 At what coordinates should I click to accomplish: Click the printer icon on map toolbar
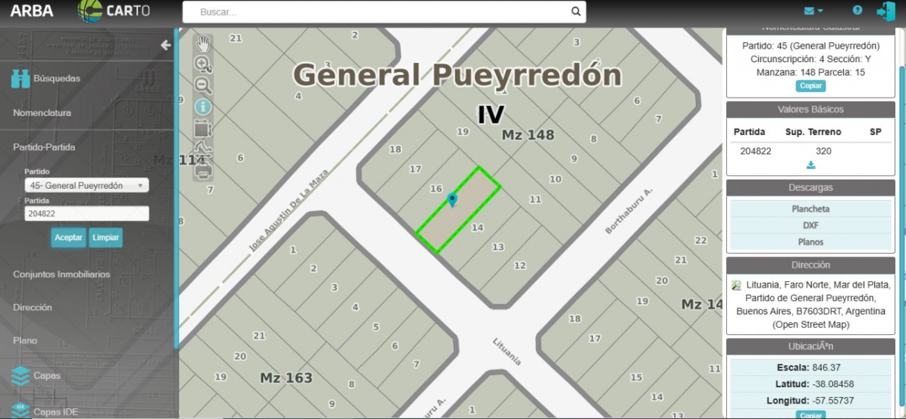click(203, 172)
